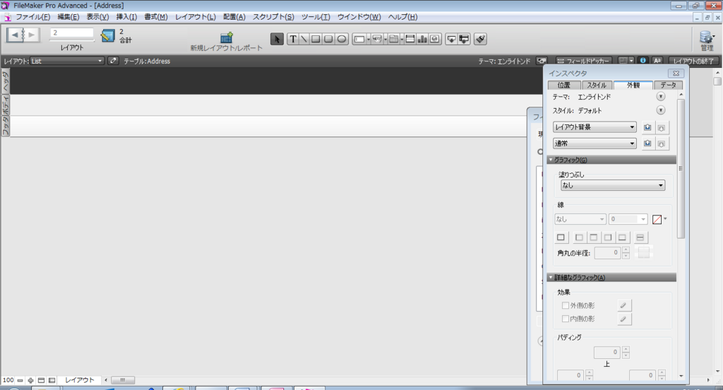Toggle left border line button

click(579, 237)
